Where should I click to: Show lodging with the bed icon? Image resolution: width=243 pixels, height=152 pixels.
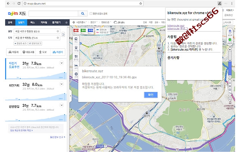[x=76, y=65]
